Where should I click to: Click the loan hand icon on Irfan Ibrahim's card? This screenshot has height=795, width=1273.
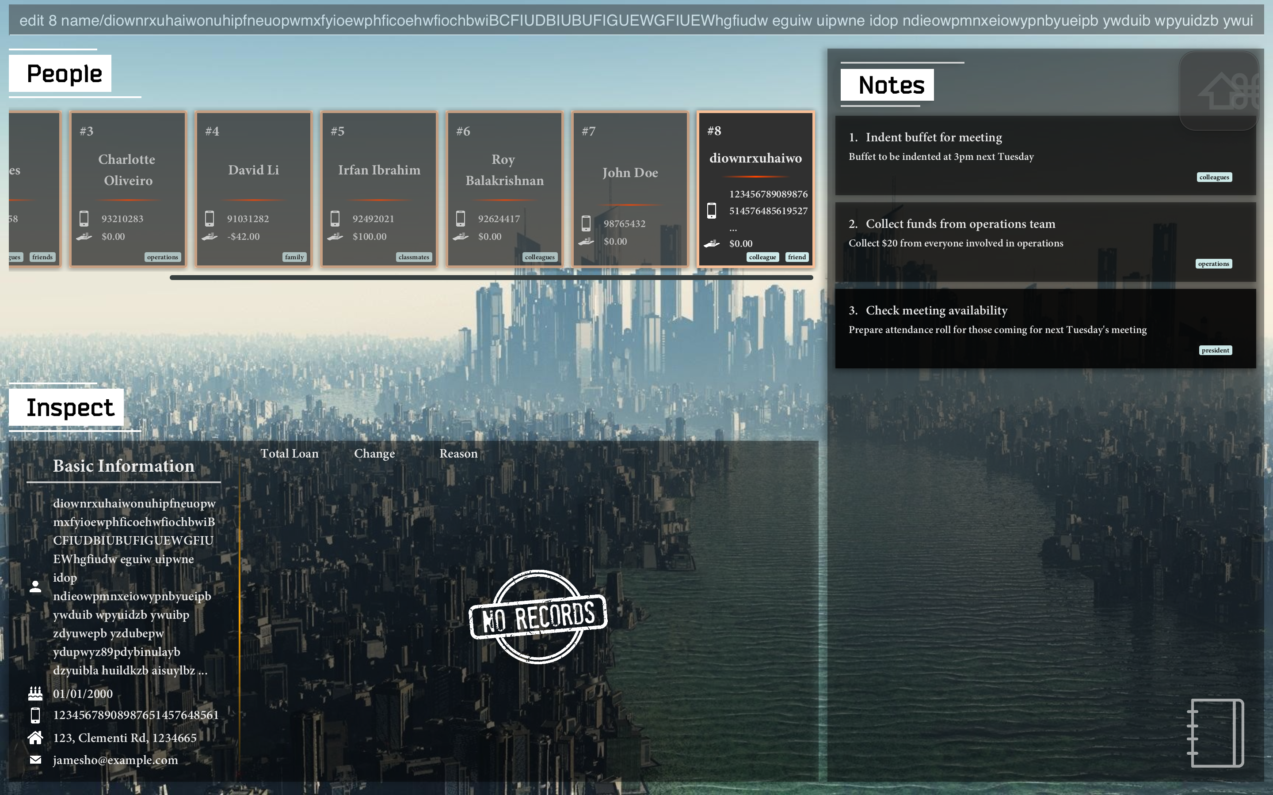pyautogui.click(x=335, y=237)
